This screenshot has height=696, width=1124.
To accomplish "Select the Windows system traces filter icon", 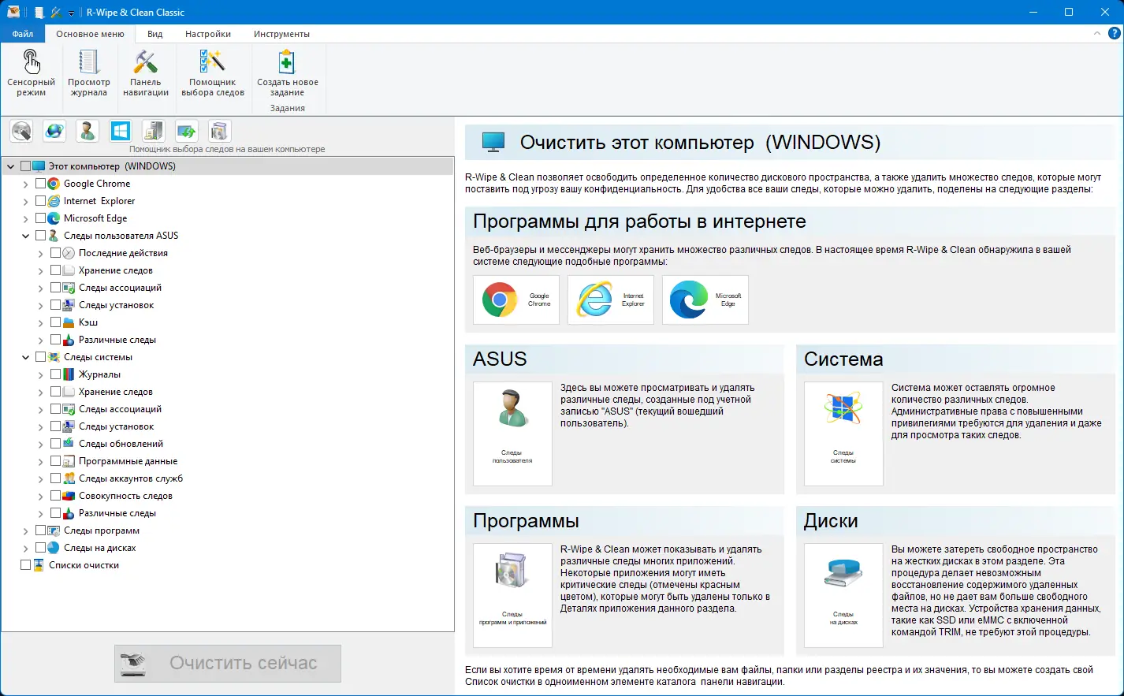I will (120, 131).
